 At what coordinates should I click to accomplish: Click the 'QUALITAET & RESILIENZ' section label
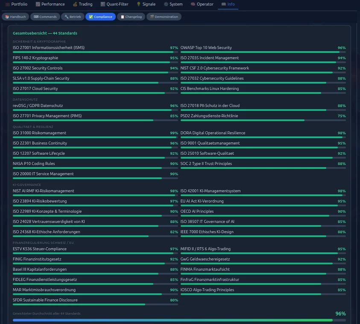click(x=33, y=127)
